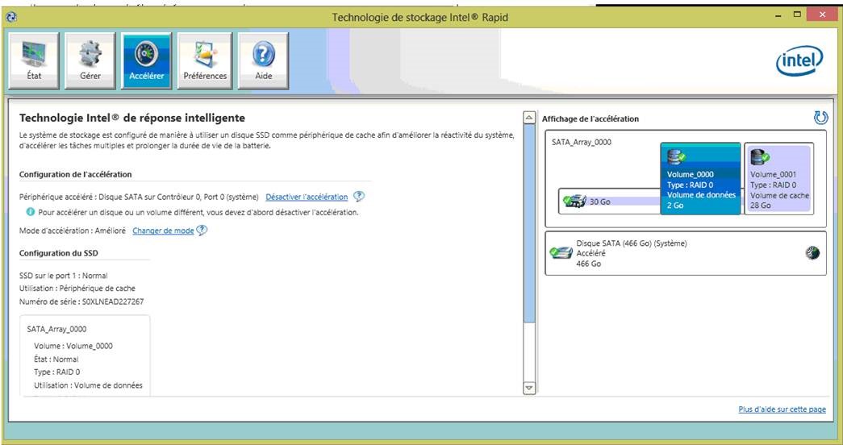843x445 pixels.
Task: Click the Volume_0000 database icon
Action: (676, 157)
